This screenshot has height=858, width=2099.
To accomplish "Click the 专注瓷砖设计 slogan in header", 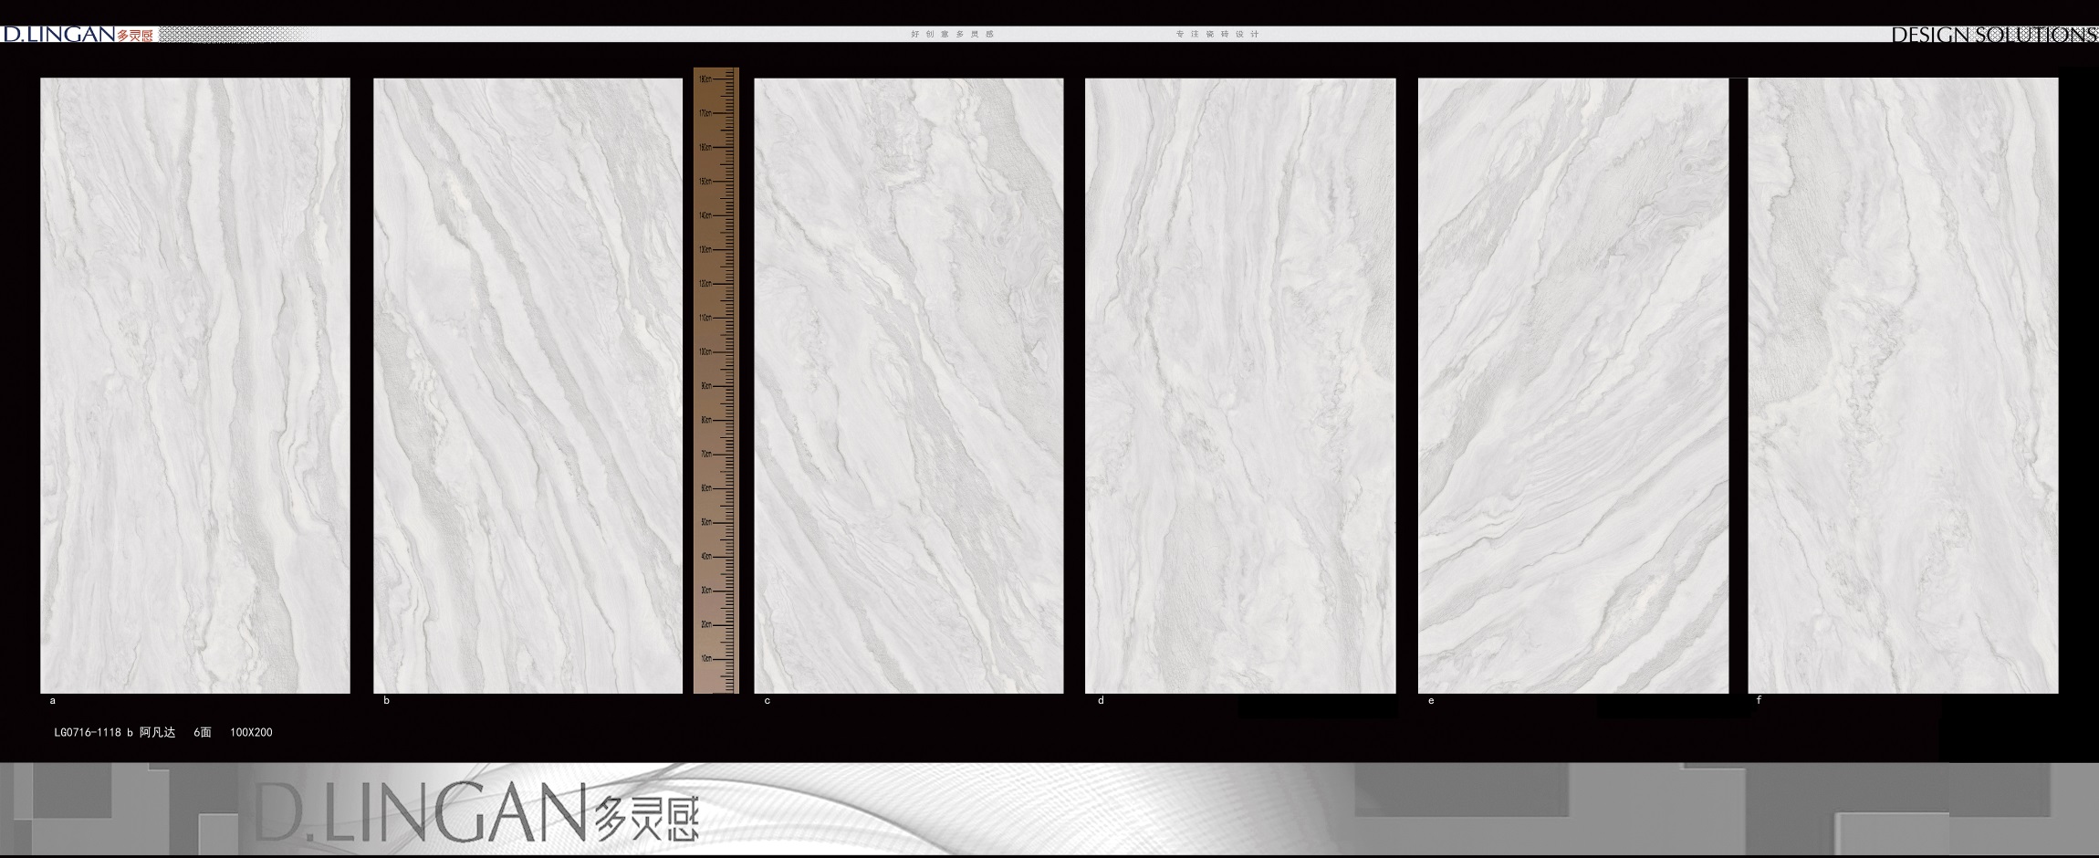I will click(1217, 35).
